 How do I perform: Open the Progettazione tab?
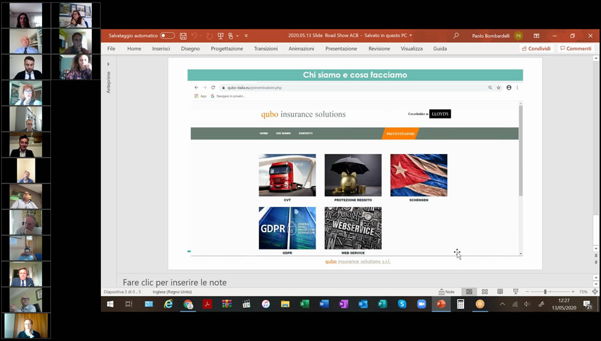[x=227, y=48]
